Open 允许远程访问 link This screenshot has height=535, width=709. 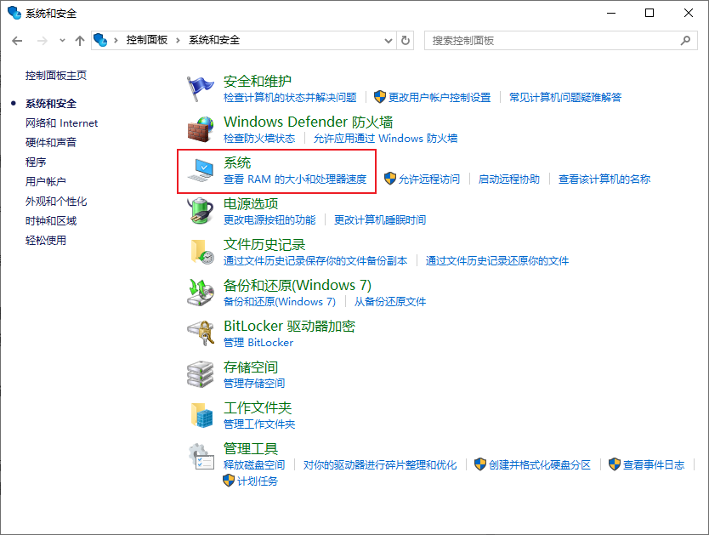[429, 179]
